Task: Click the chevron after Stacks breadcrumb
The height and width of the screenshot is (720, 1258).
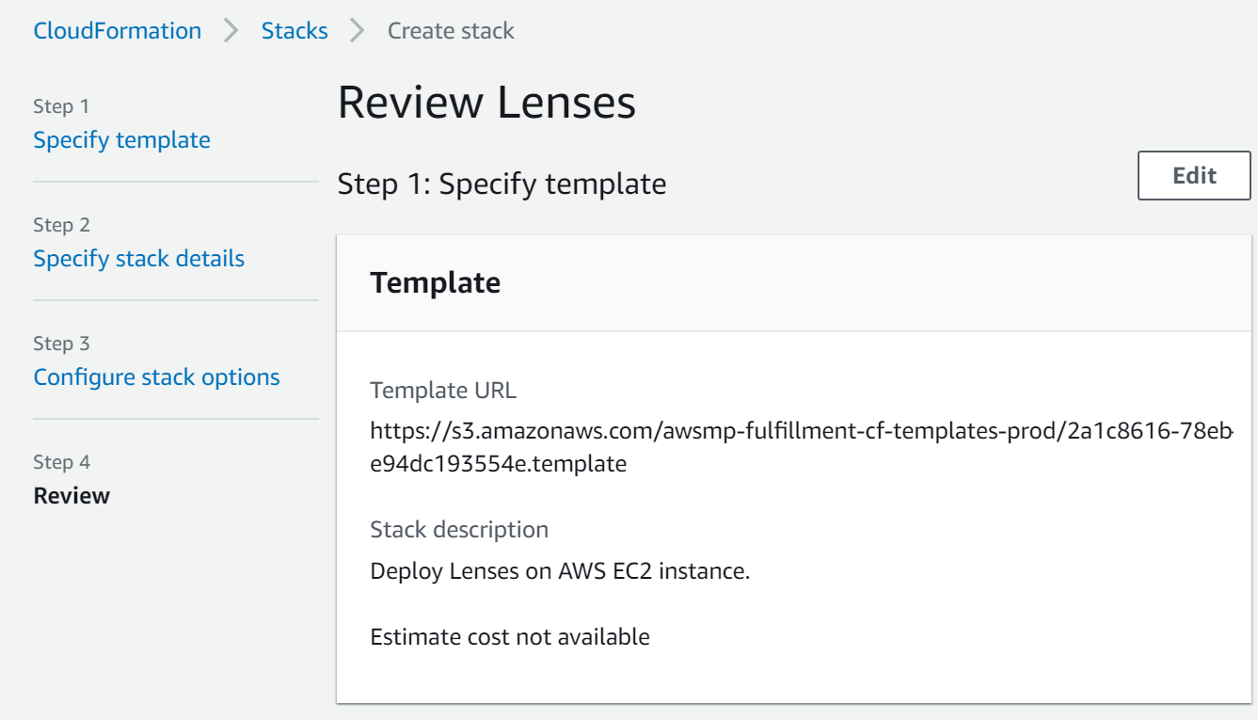Action: [358, 30]
